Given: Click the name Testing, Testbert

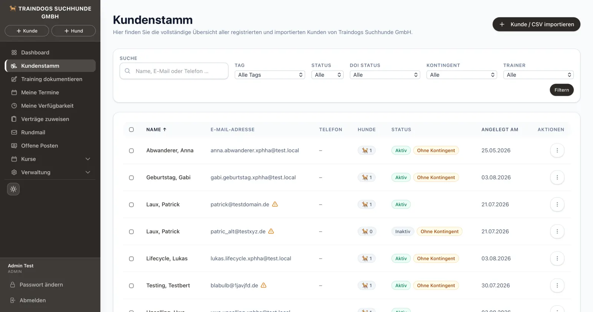Looking at the screenshot, I should pyautogui.click(x=168, y=285).
